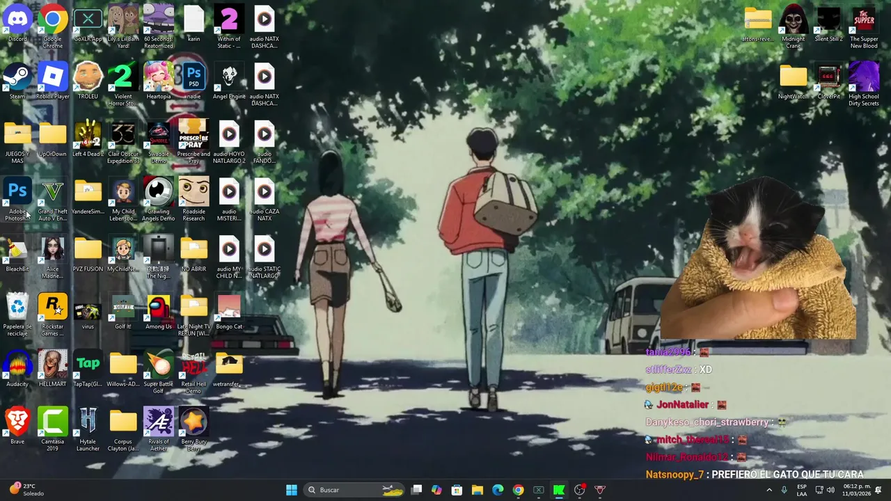
Task: Open the volume control in the tray
Action: click(x=830, y=490)
